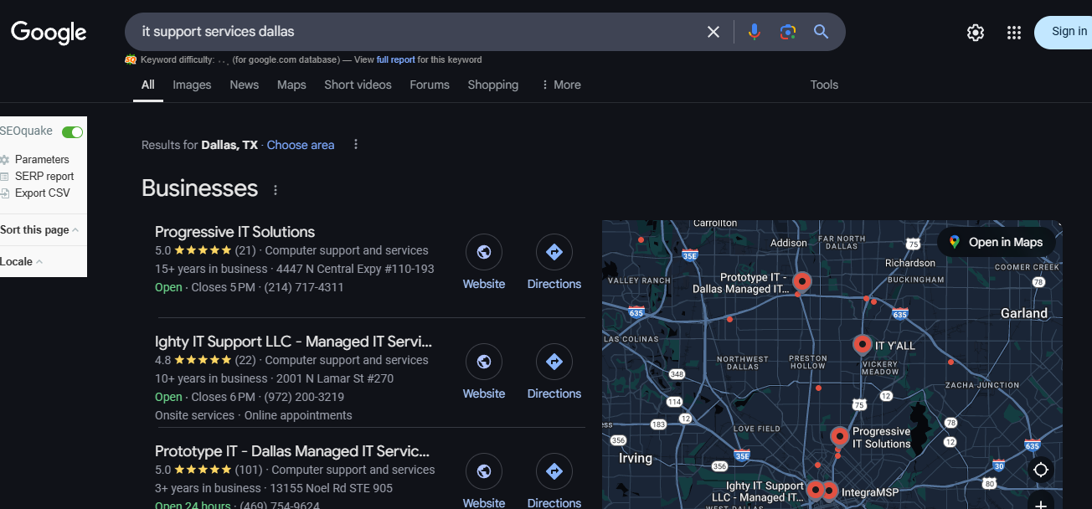Switch to the News tab
Viewport: 1092px width, 509px height.
click(245, 85)
